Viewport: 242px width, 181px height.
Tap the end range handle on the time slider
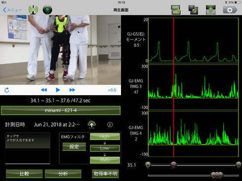[x=239, y=165]
